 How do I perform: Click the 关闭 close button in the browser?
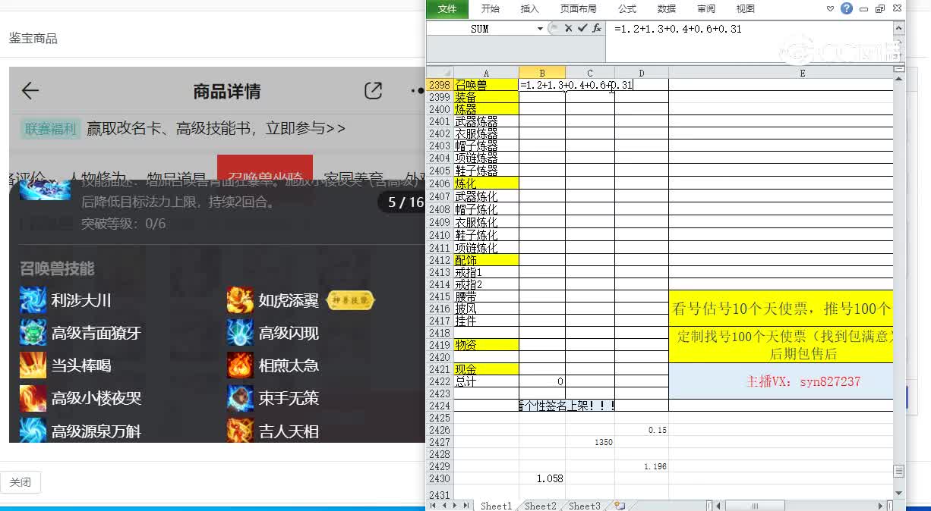[21, 482]
